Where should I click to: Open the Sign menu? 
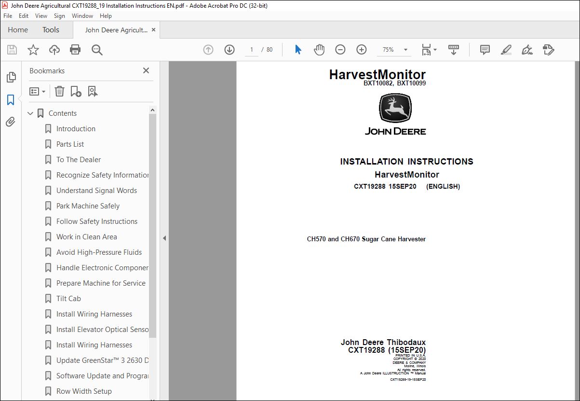point(59,16)
